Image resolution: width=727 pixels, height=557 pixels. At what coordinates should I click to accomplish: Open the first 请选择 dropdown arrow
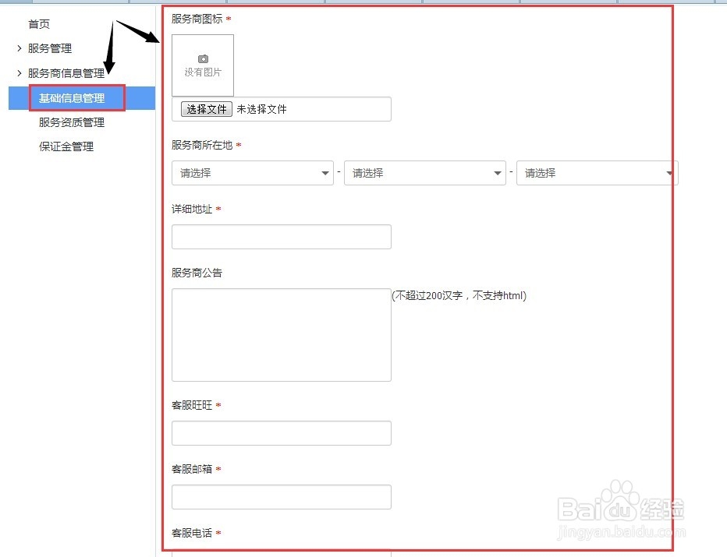[x=324, y=172]
